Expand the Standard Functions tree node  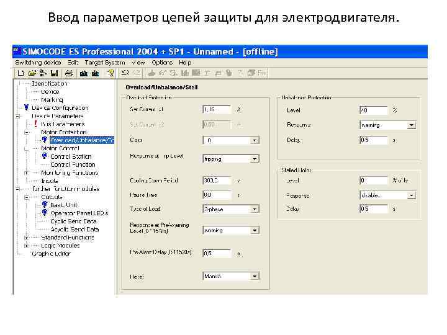[27, 238]
